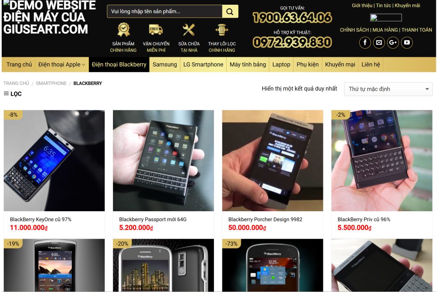Click the Thay lõi lọc icon
This screenshot has height=292, width=438.
(222, 29)
